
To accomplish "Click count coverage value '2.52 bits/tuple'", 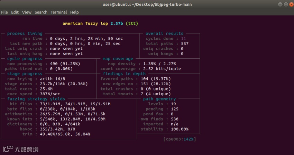I will click(x=162, y=69).
